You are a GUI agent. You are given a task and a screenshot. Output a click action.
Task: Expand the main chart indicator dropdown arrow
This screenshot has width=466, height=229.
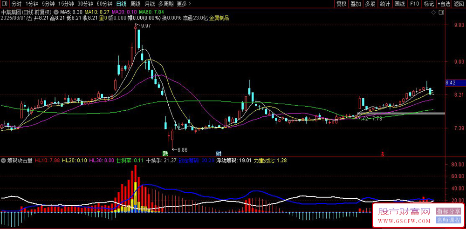(x=56, y=13)
